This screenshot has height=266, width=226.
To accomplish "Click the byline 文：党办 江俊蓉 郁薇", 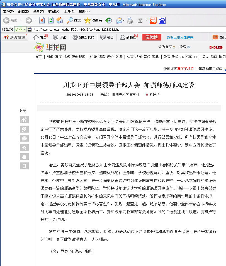I will pos(72,251).
